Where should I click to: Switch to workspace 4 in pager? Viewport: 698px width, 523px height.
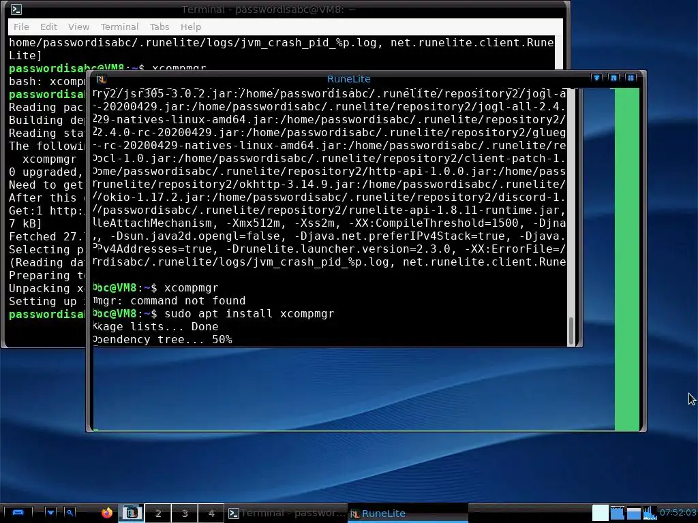click(x=211, y=513)
